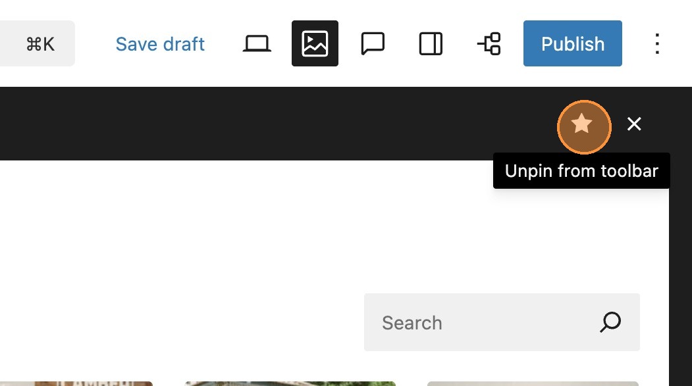Click the dark panel header bar

[x=263, y=124]
